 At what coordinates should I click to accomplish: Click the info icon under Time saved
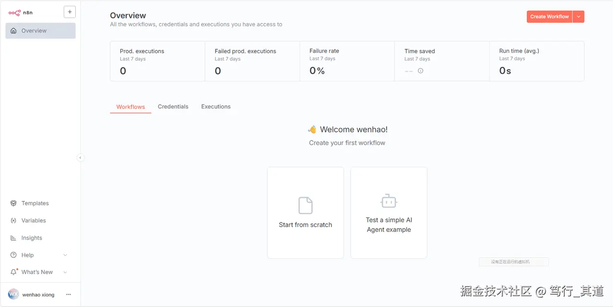click(x=420, y=71)
